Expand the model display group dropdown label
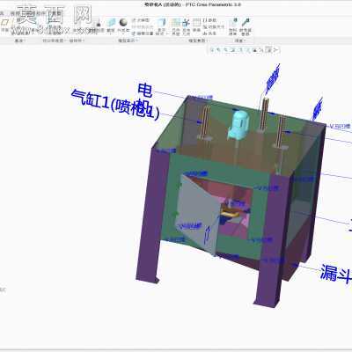This screenshot has width=352, height=352. (x=128, y=40)
